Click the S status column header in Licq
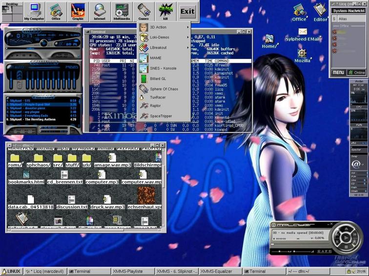The image size is (369, 276). tap(334, 19)
